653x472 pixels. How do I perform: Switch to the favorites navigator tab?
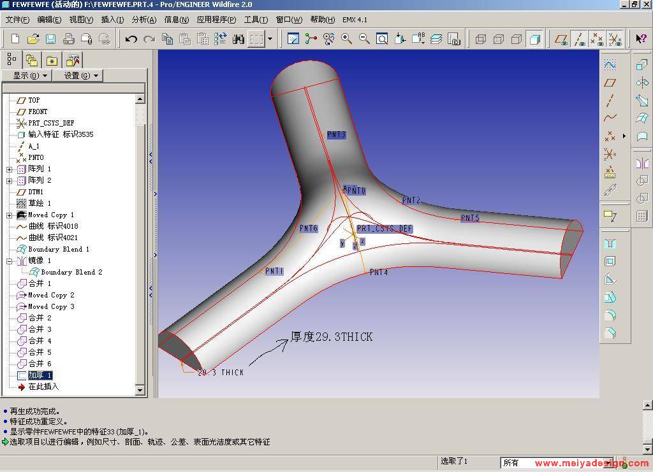tap(52, 61)
